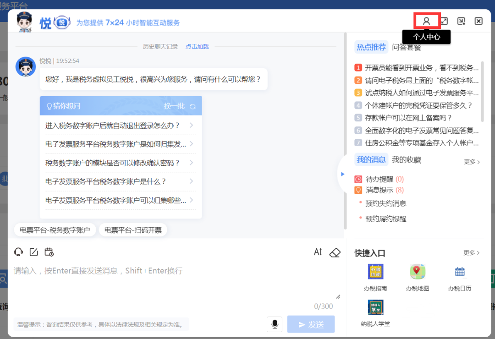Screen dimensions: 495x339
Task: Clear chat with the eraser icon
Action: pos(335,252)
